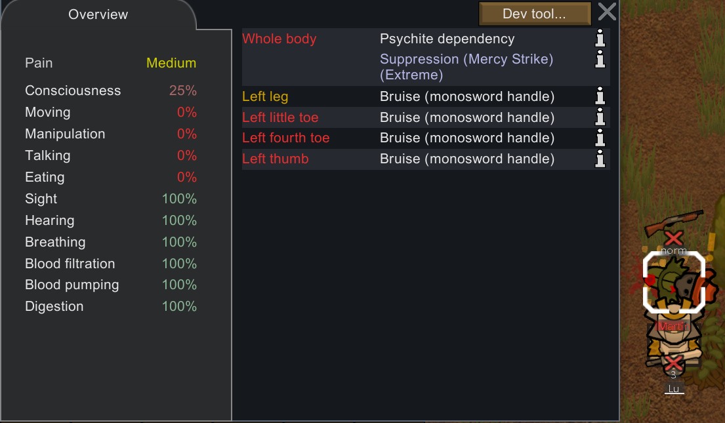Click the Moving 0% capacity row
Viewport: 725px width, 423px height.
point(110,112)
